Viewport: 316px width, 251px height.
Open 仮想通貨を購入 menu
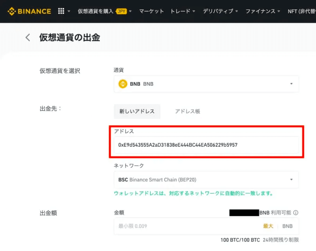(96, 11)
